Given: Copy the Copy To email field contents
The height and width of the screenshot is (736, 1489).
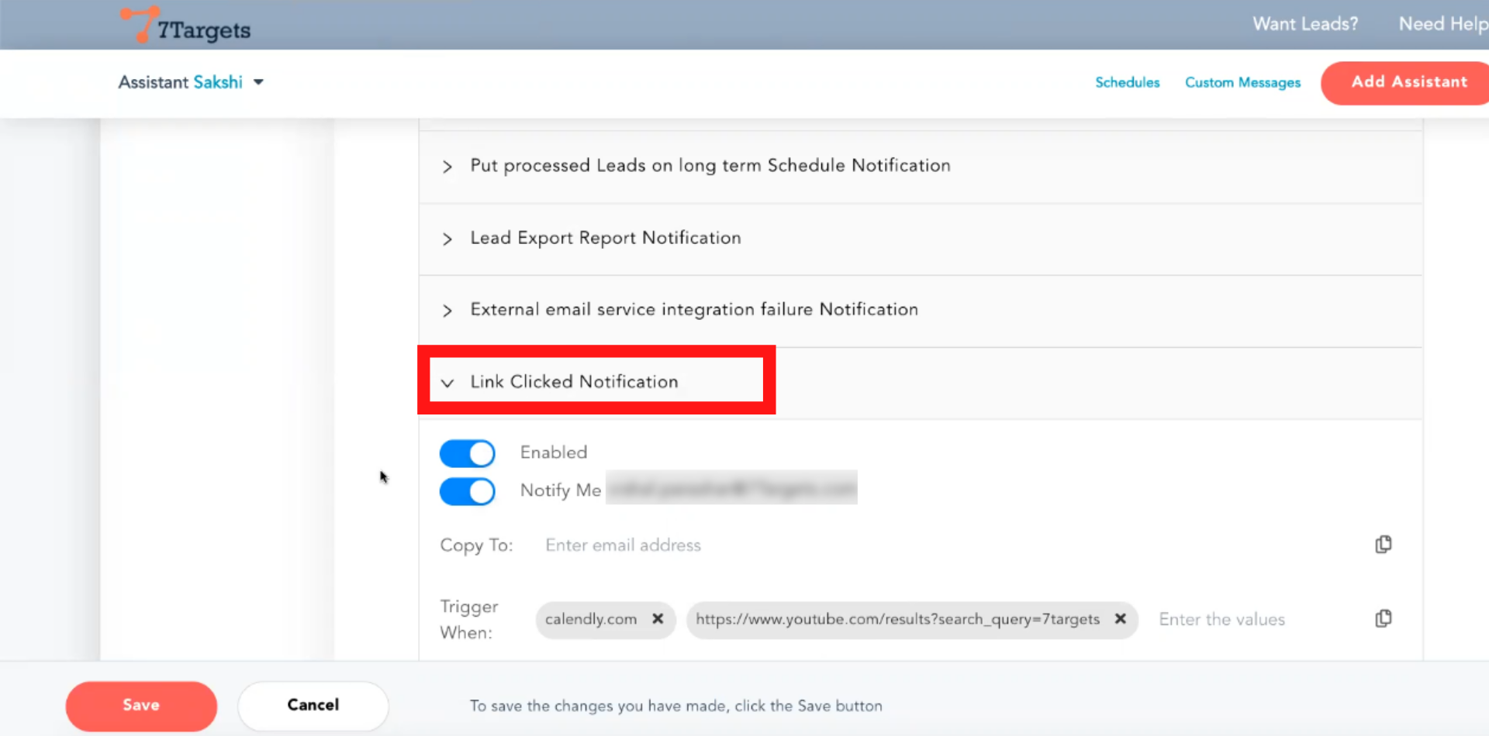Looking at the screenshot, I should [1383, 545].
